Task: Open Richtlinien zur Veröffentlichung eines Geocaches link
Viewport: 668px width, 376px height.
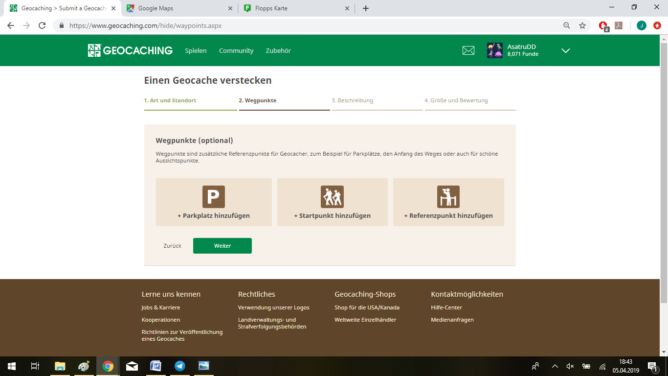Action: click(182, 335)
